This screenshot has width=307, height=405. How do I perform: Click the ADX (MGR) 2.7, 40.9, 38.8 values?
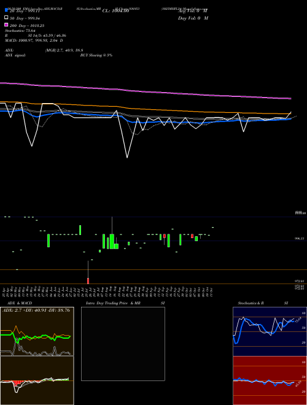tap(64, 50)
